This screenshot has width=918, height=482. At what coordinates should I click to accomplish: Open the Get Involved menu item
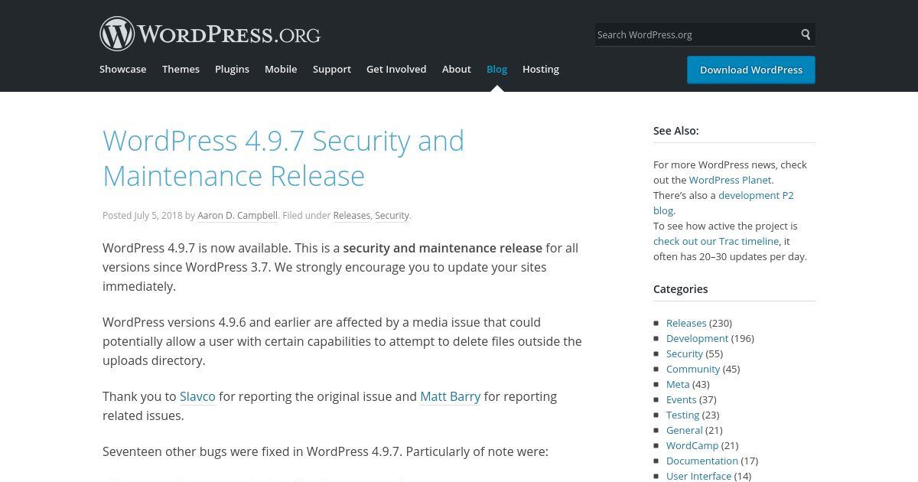click(x=396, y=69)
